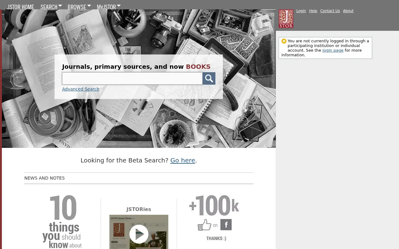
Task: Focus the main search input field
Action: pyautogui.click(x=132, y=78)
